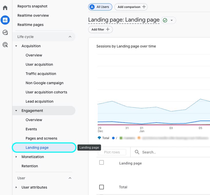Click the plus icon in Add filter
Viewport: 210px width, 195px height.
pyautogui.click(x=108, y=30)
